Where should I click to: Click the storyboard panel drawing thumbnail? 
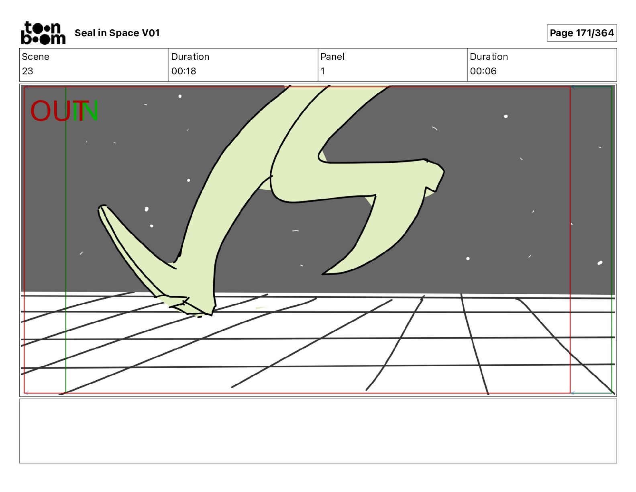click(x=318, y=240)
